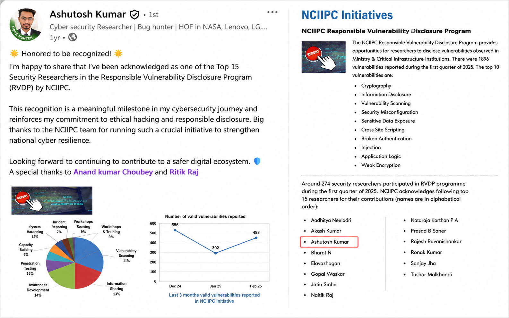Screen dimensions: 509x318
Task: Click the 'Capacity Building 9%' pie label
Action: [26, 250]
